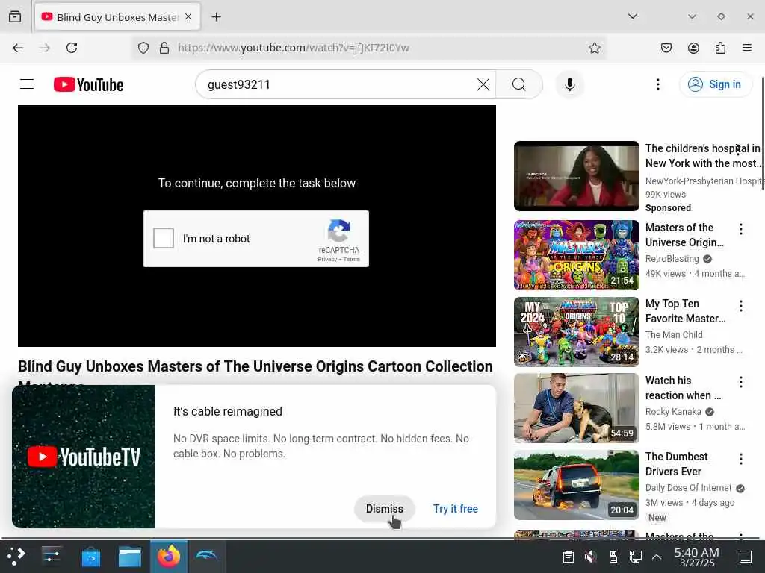Image resolution: width=765 pixels, height=573 pixels.
Task: Click Try it free link
Action: coord(455,509)
